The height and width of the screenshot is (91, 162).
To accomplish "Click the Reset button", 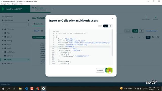I will coord(128,31).
